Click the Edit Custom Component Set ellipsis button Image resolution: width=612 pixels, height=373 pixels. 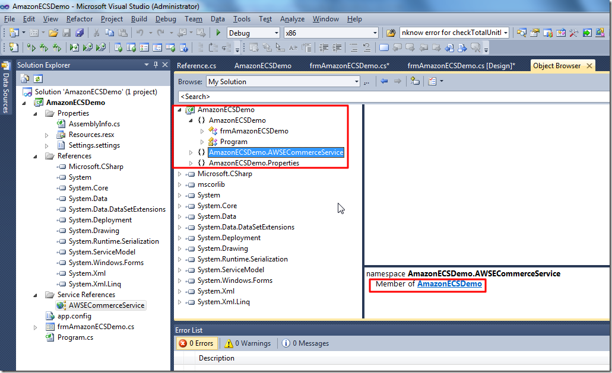click(366, 81)
